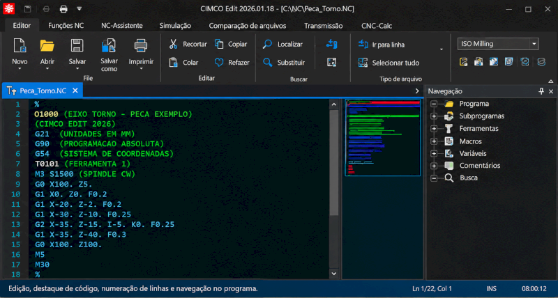Image resolution: width=558 pixels, height=298 pixels.
Task: Open the Transmissão tab
Action: pyautogui.click(x=324, y=26)
